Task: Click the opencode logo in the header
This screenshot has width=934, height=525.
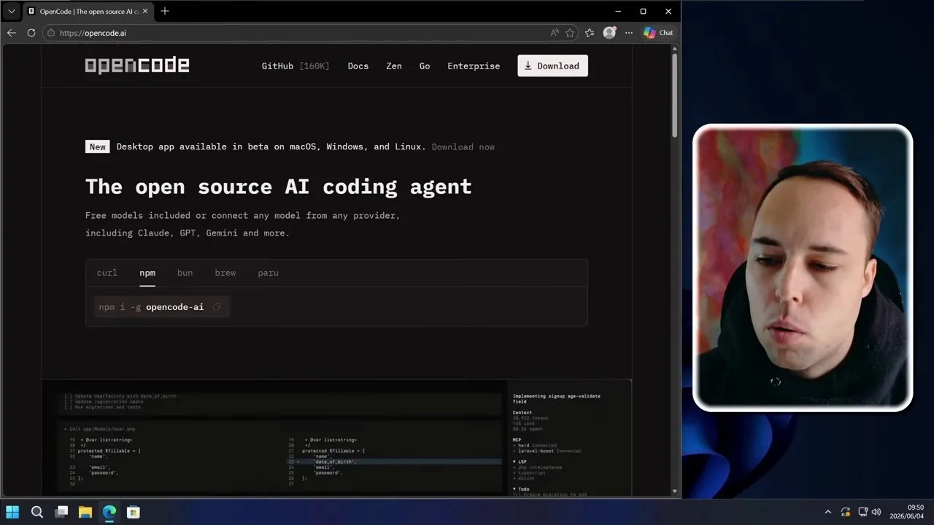Action: click(137, 66)
